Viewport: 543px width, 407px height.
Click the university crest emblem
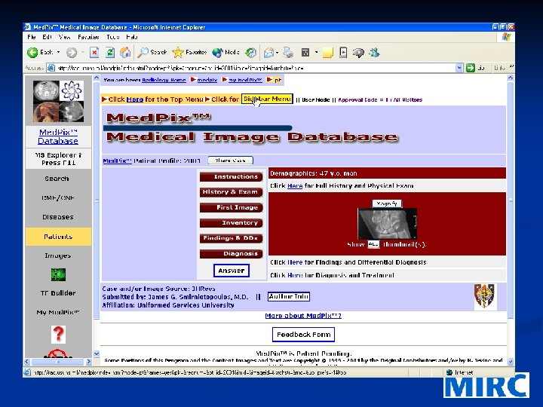(485, 296)
